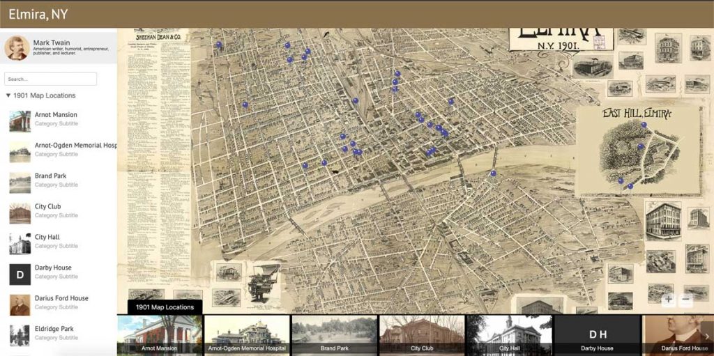Click the Darius Ford portrait icon in sidebar
The width and height of the screenshot is (714, 356).
coord(20,305)
